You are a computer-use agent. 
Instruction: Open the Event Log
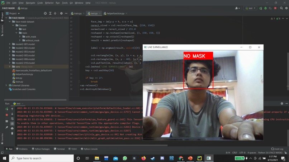(x=277, y=149)
